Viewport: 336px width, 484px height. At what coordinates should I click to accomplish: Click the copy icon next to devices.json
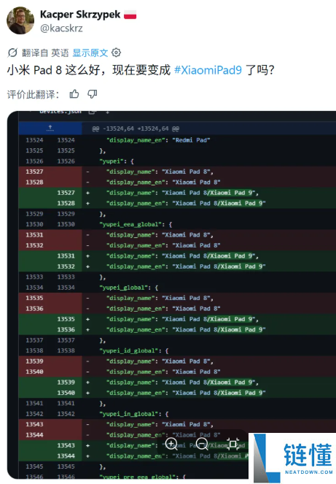[92, 112]
